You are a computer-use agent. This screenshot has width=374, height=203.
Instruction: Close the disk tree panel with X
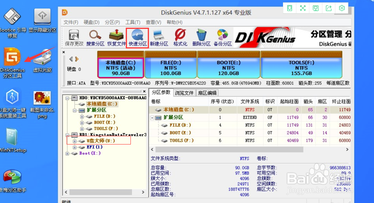[144, 91]
